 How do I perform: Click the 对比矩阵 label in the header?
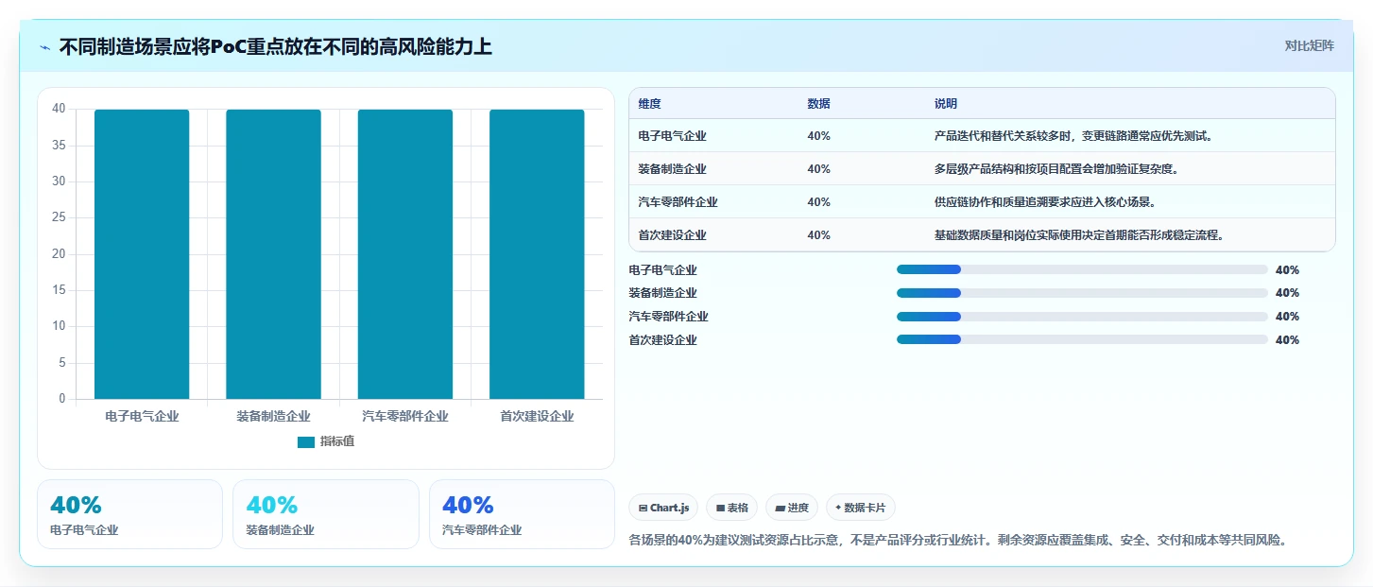point(1309,45)
